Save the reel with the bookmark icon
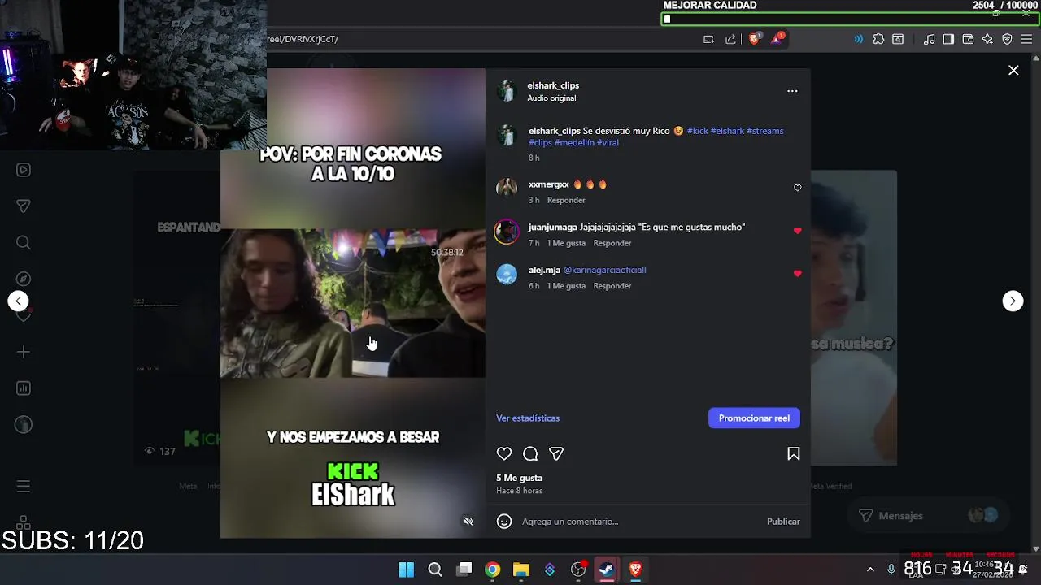1041x585 pixels. click(x=794, y=454)
